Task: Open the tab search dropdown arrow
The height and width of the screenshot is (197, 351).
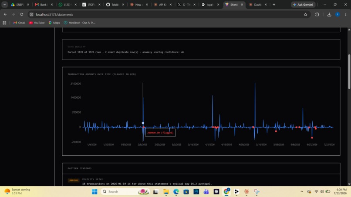Action: tap(4, 4)
